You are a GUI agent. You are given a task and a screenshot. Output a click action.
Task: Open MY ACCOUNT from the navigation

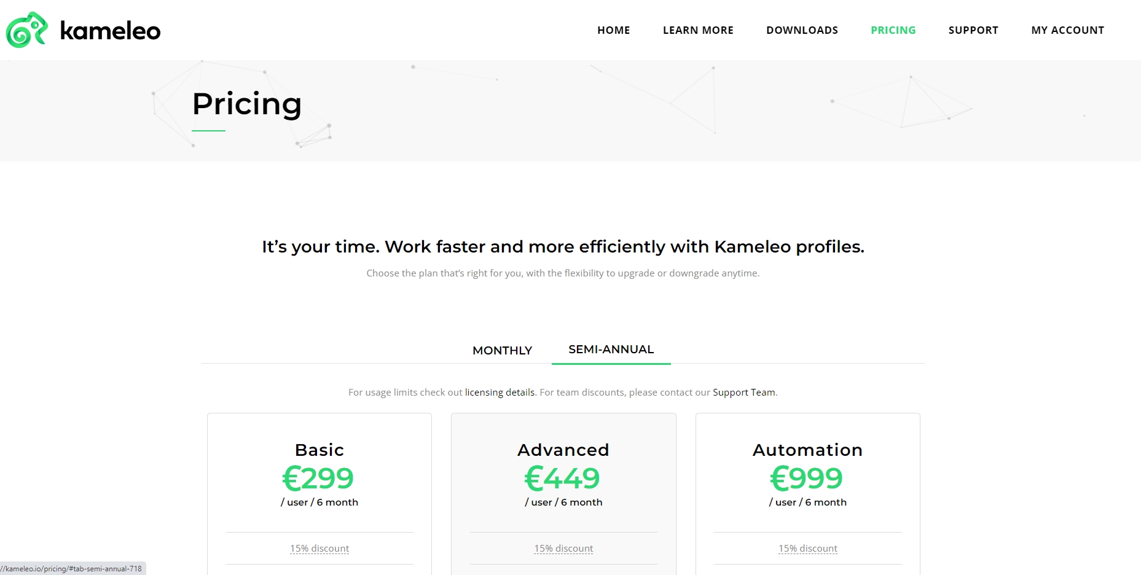pyautogui.click(x=1067, y=30)
